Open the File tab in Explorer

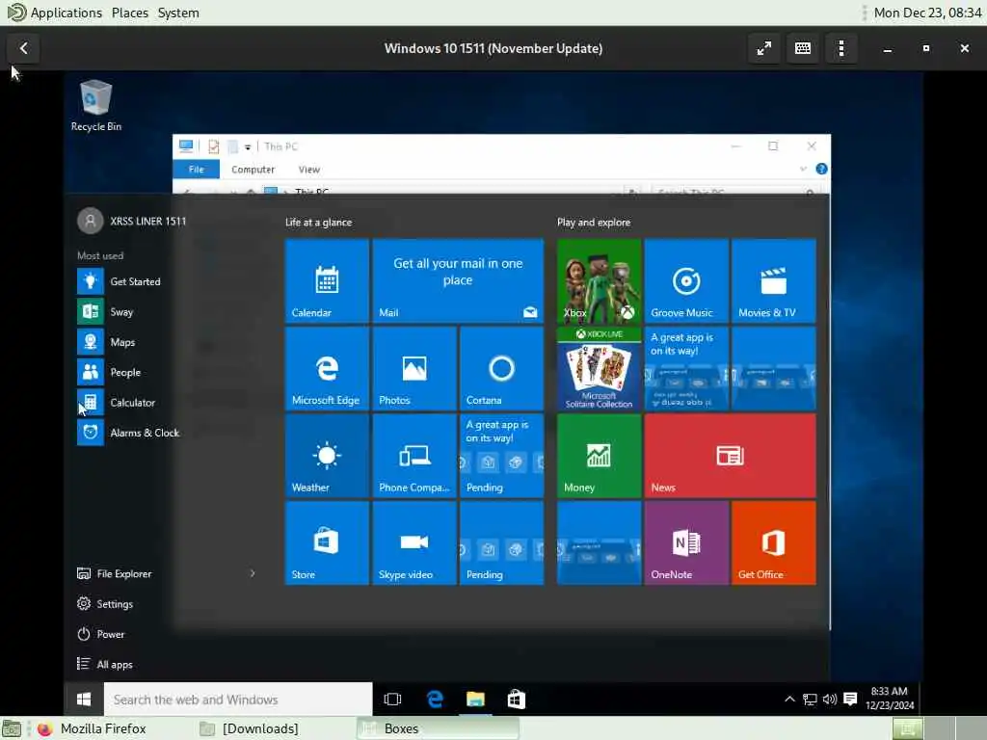[197, 170]
